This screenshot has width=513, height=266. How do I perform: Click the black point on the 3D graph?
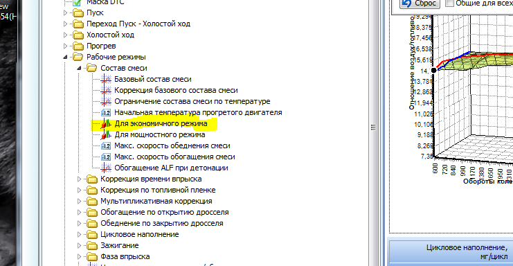[x=434, y=71]
